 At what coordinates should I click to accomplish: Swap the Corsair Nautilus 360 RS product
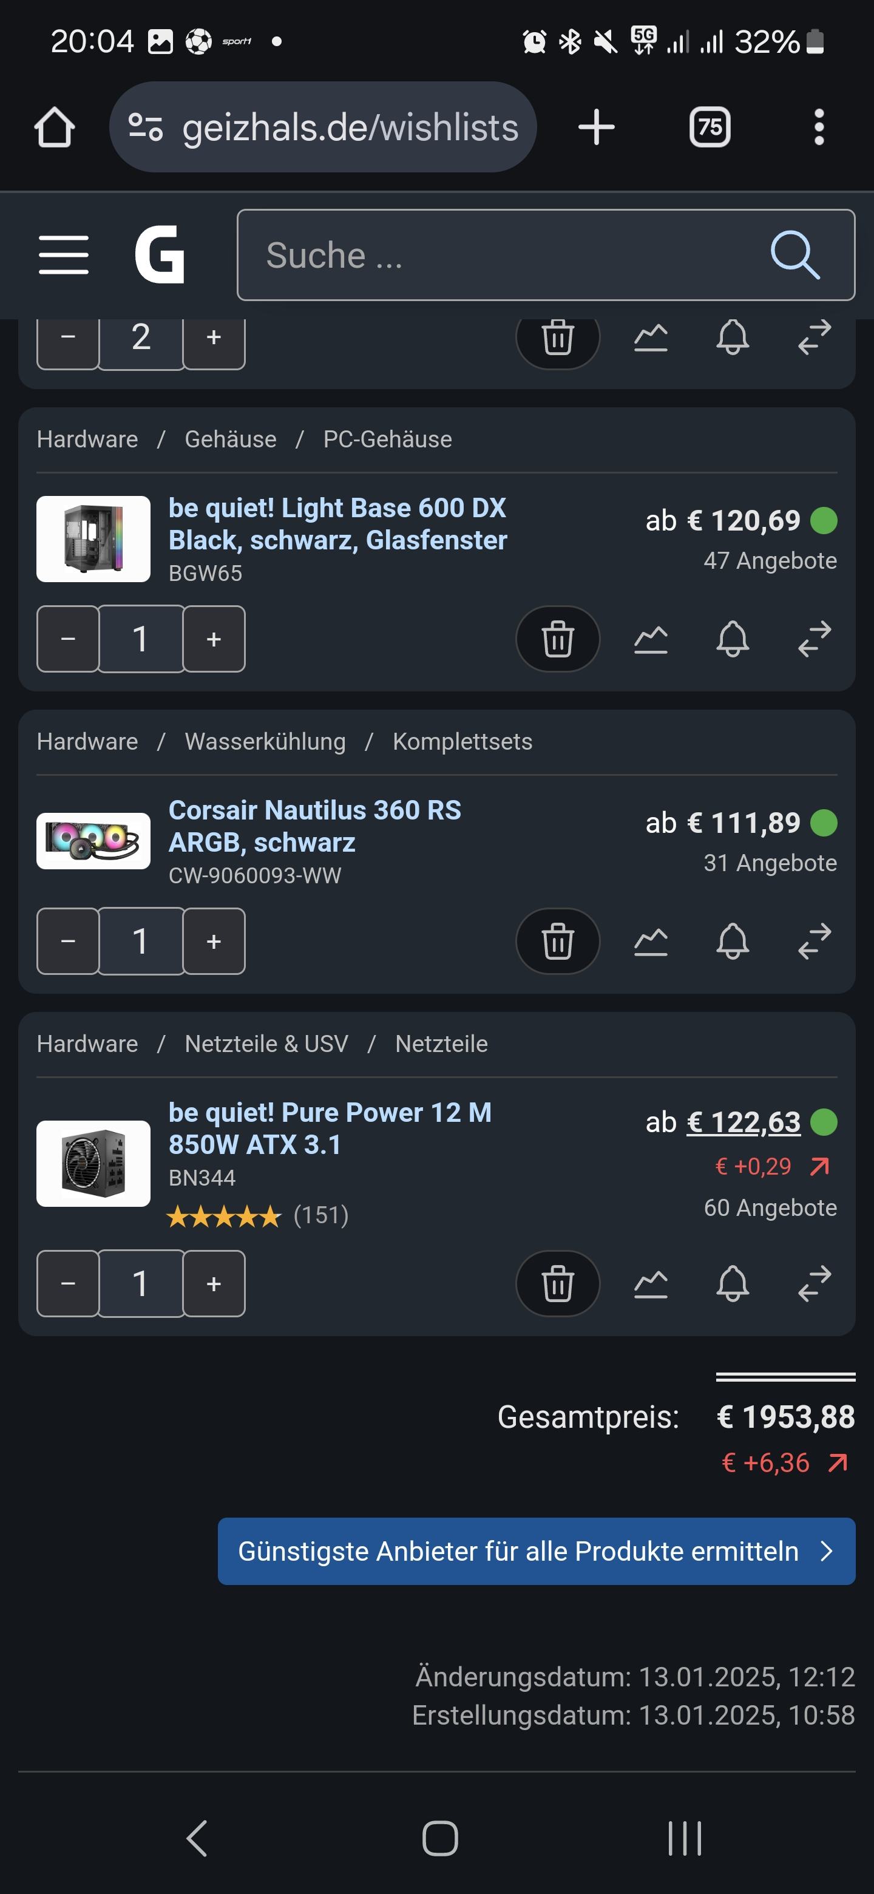pyautogui.click(x=815, y=941)
